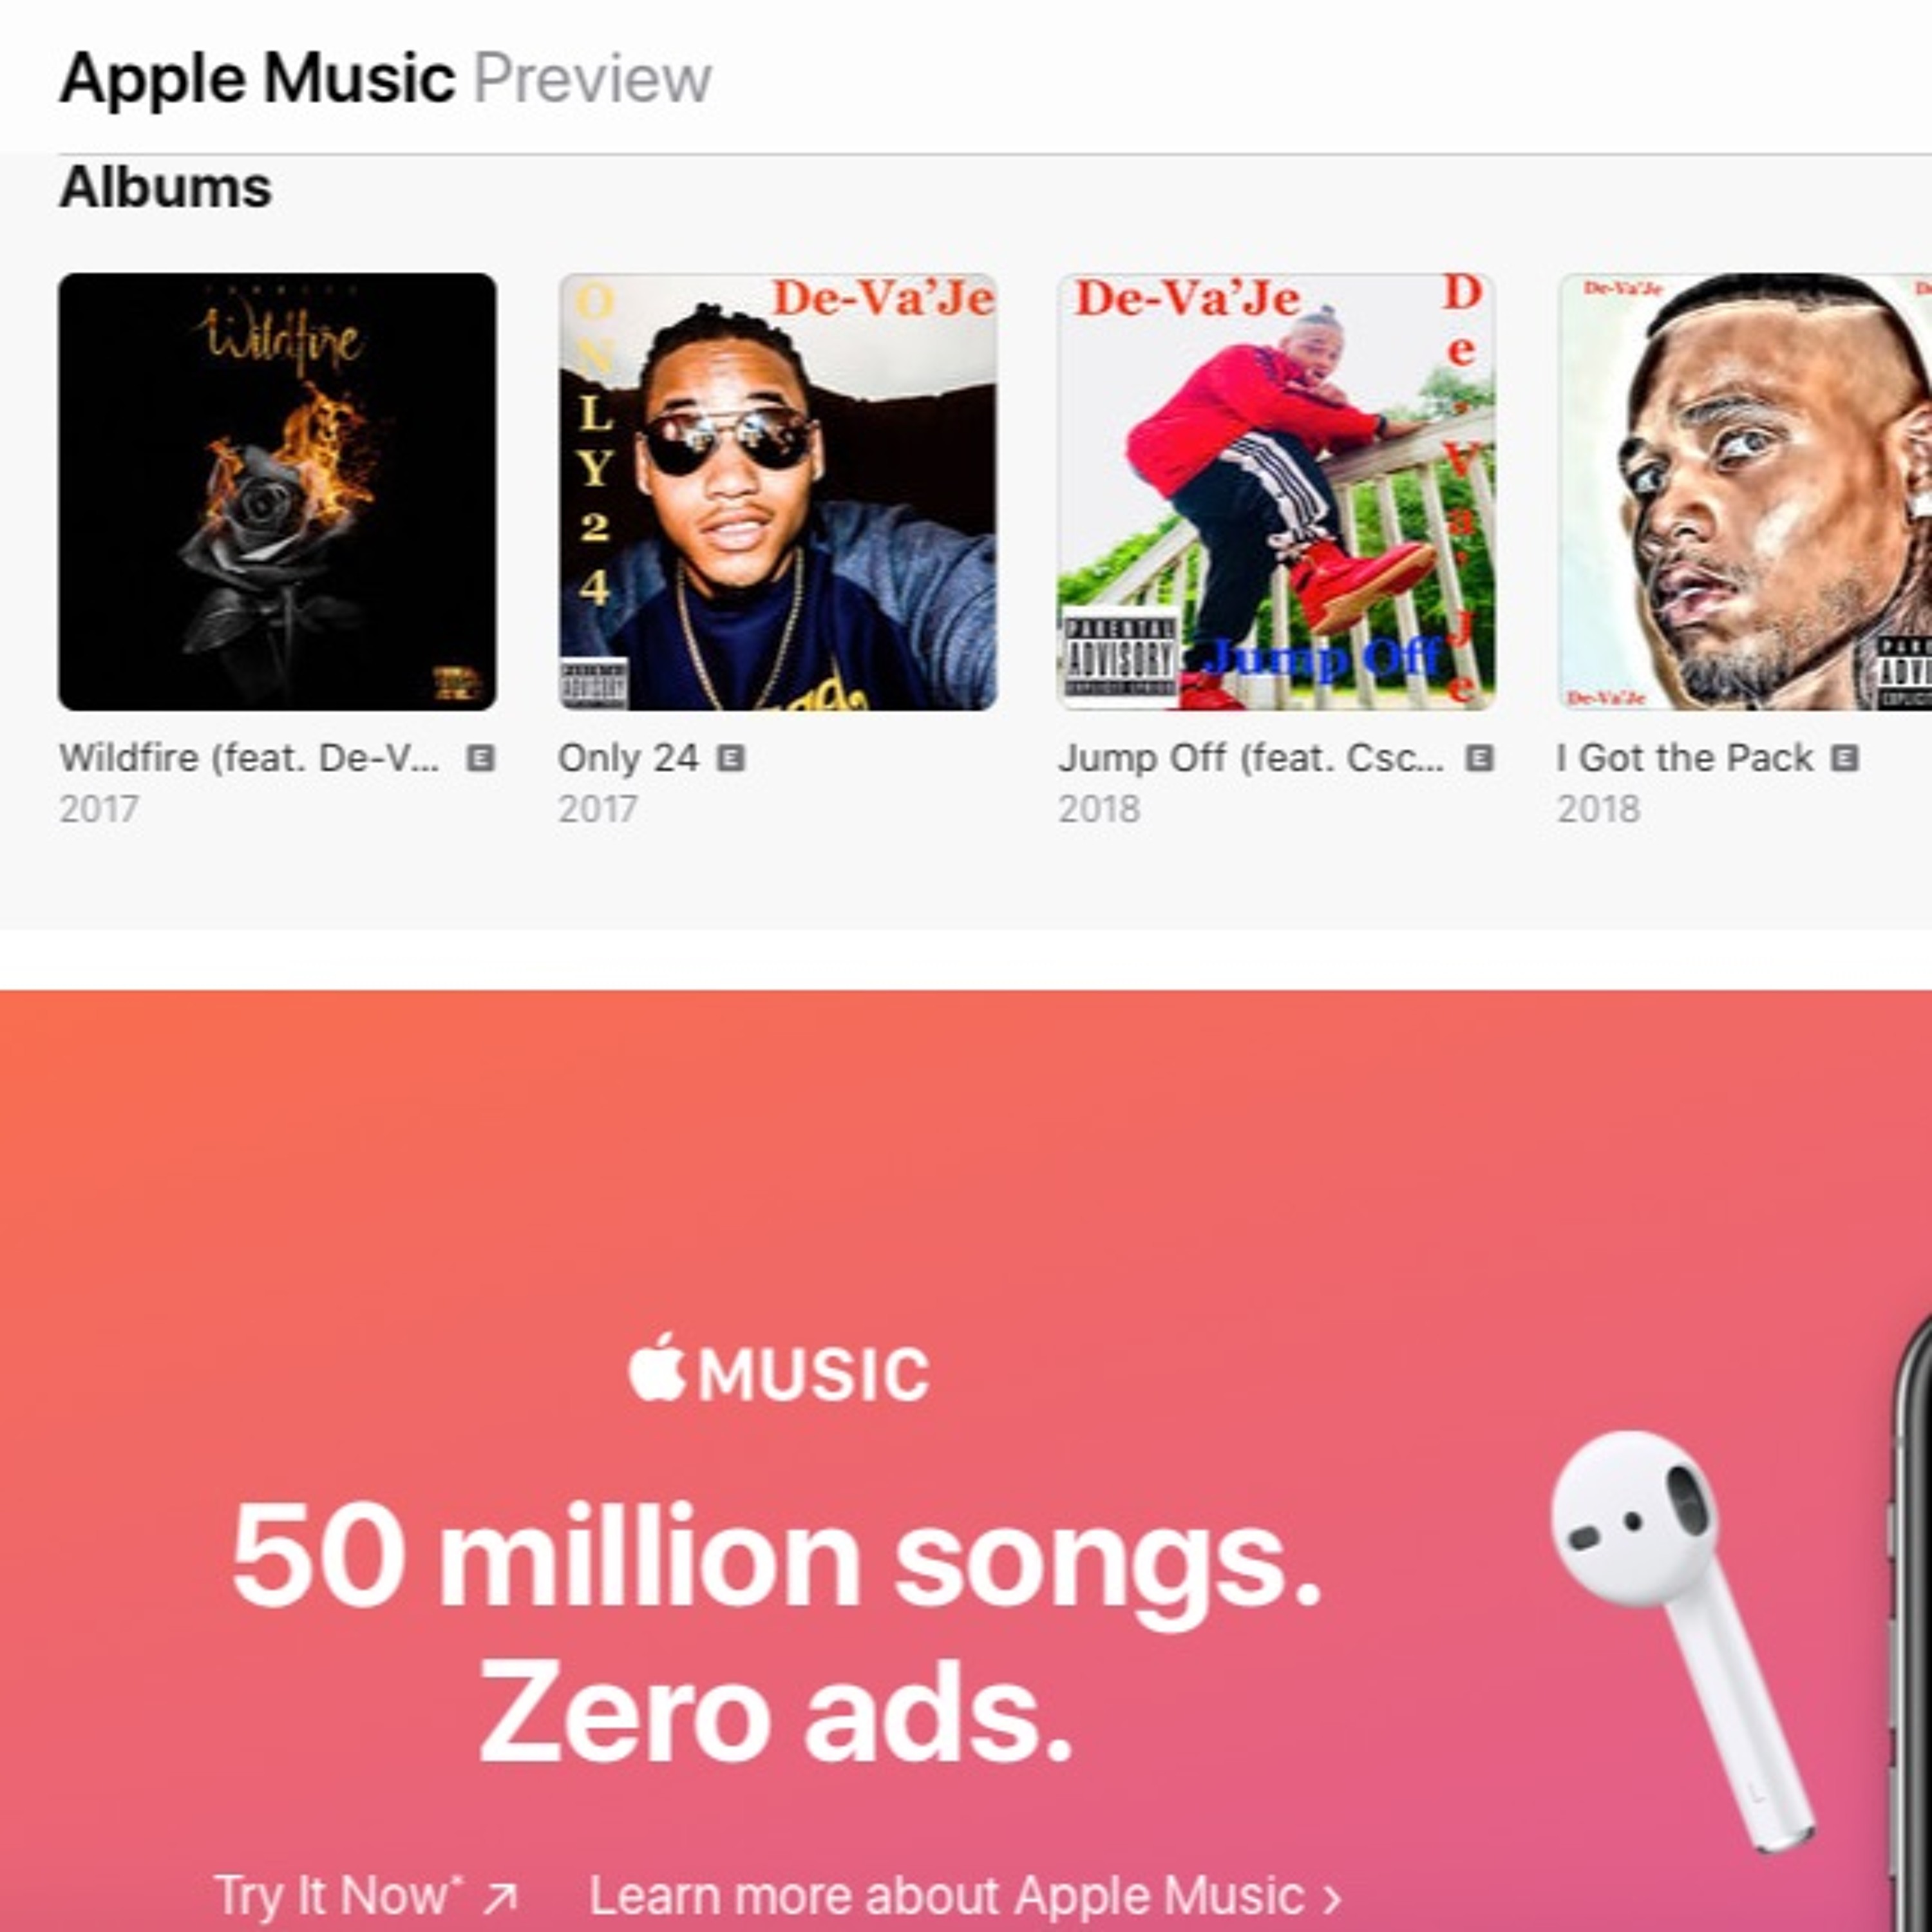Click the Albums section heading
1932x1932 pixels.
pos(166,187)
